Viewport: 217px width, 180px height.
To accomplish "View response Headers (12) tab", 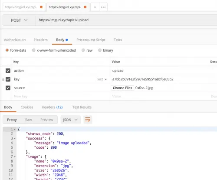I will (x=52, y=107).
